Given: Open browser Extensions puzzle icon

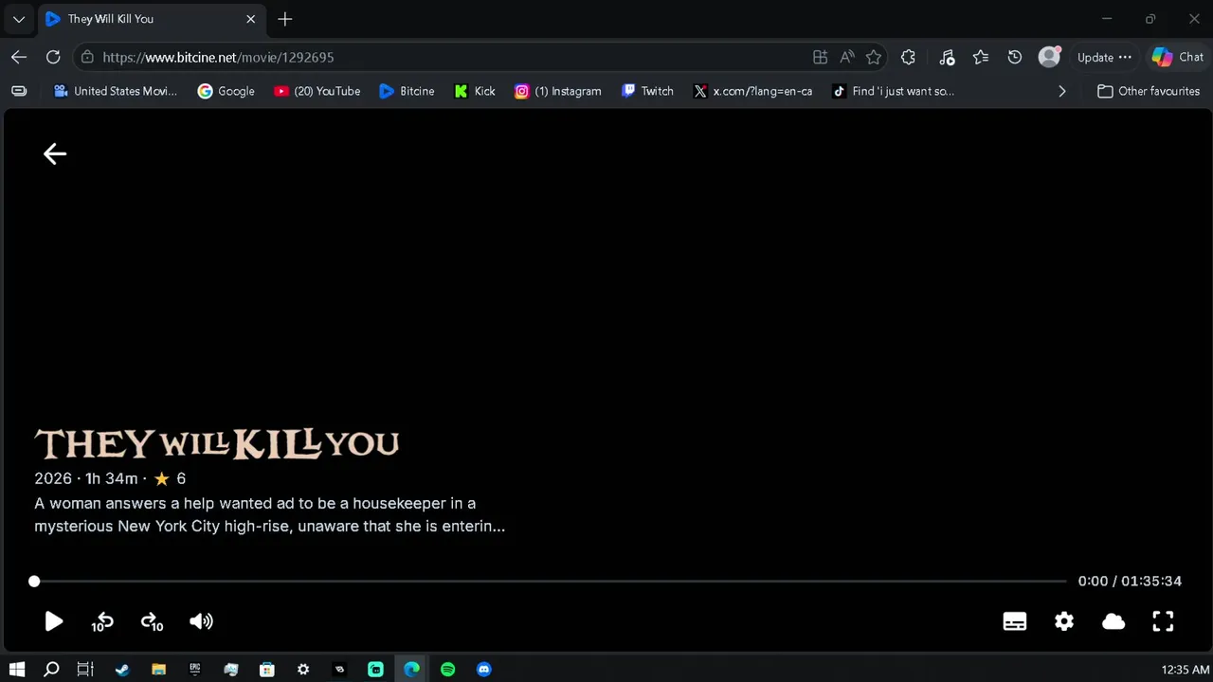Looking at the screenshot, I should 908,57.
